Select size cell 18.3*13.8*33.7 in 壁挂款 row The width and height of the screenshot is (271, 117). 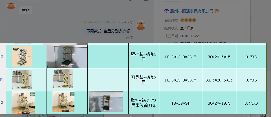point(180,57)
